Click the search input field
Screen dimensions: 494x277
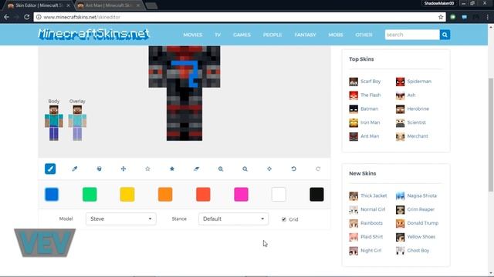click(x=412, y=35)
